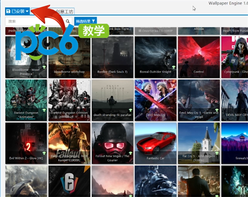Open the 已安装 installed tab
Image resolution: width=248 pixels, height=197 pixels.
tap(17, 12)
